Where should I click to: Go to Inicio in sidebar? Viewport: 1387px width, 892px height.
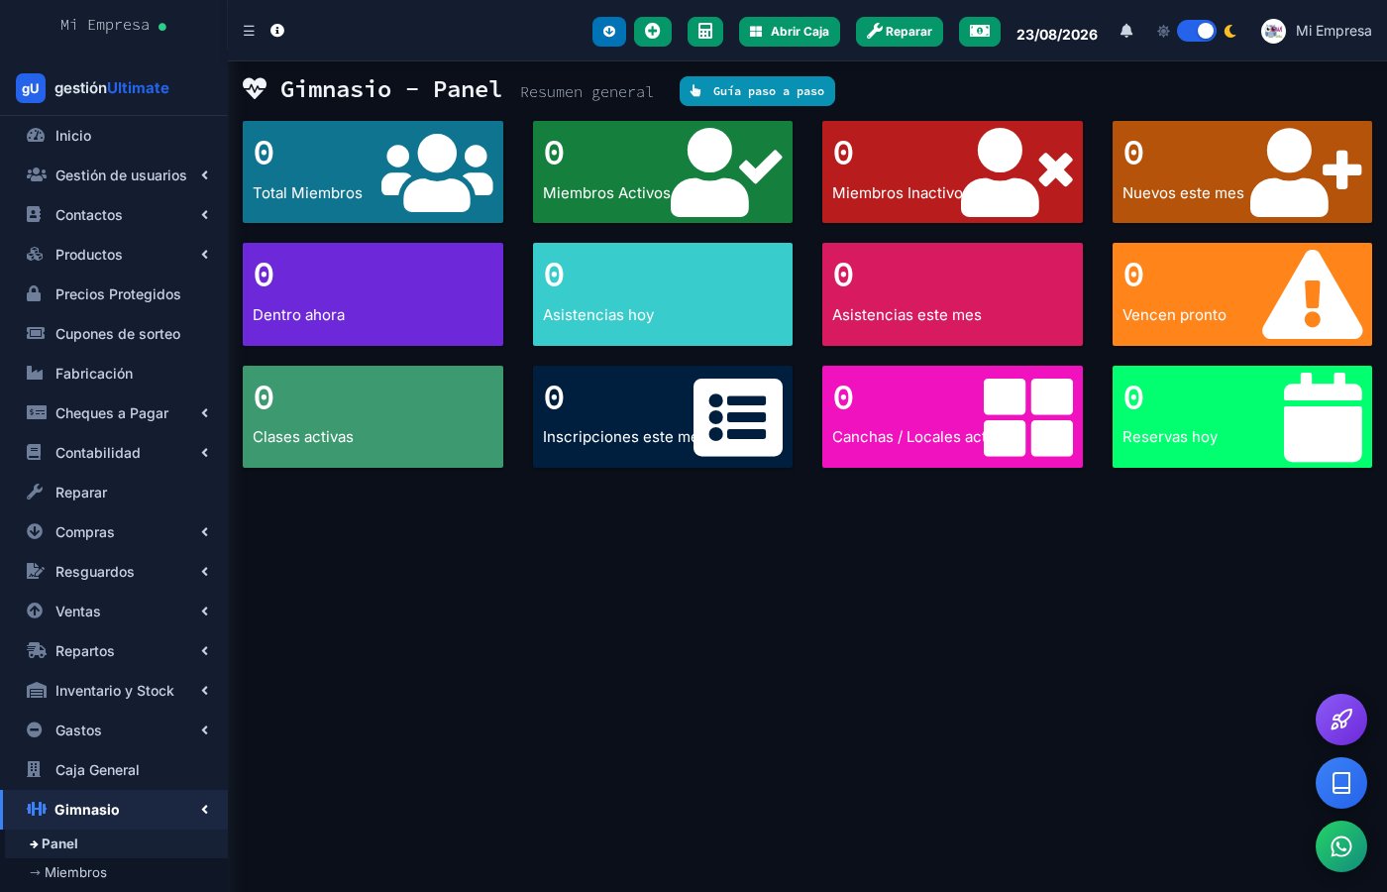(114, 136)
